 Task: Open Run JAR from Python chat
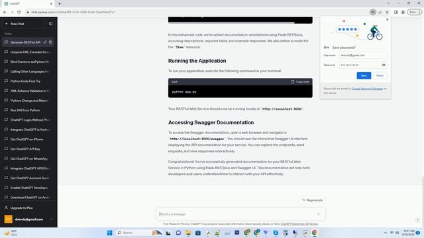(28, 110)
